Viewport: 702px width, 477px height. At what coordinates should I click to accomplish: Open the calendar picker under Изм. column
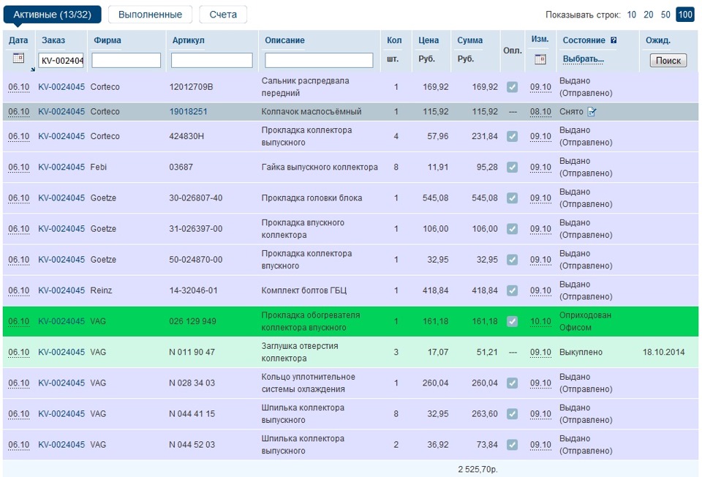[x=540, y=59]
